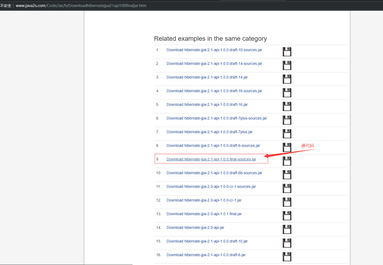The height and width of the screenshot is (265, 383).
Task: Click the Related examples category heading
Action: point(210,39)
